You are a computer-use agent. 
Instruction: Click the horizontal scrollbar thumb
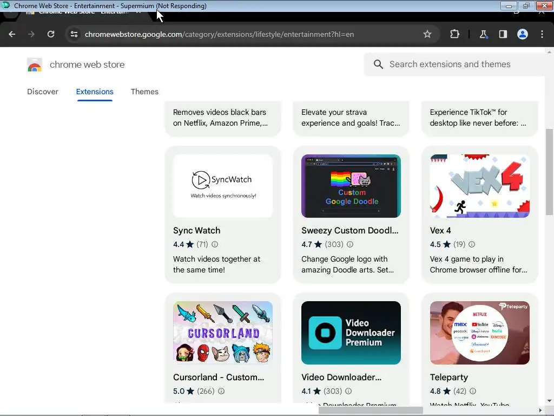(x=371, y=410)
